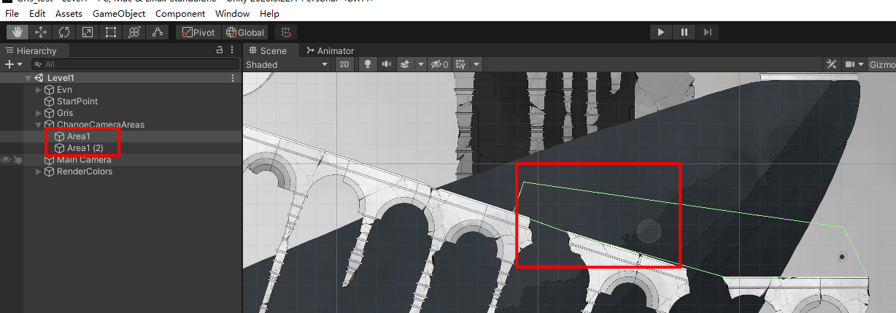Toggle Main Camera picking hand icon
896x313 pixels.
18,160
